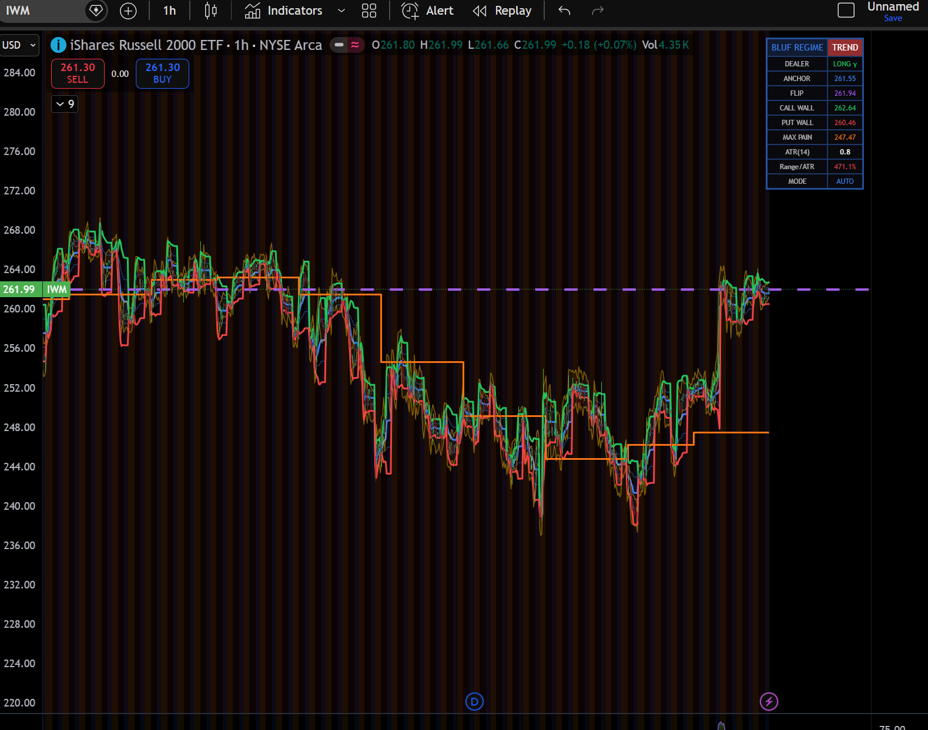Open the USD currency dropdown
Screen dimensions: 928x730
[19, 45]
